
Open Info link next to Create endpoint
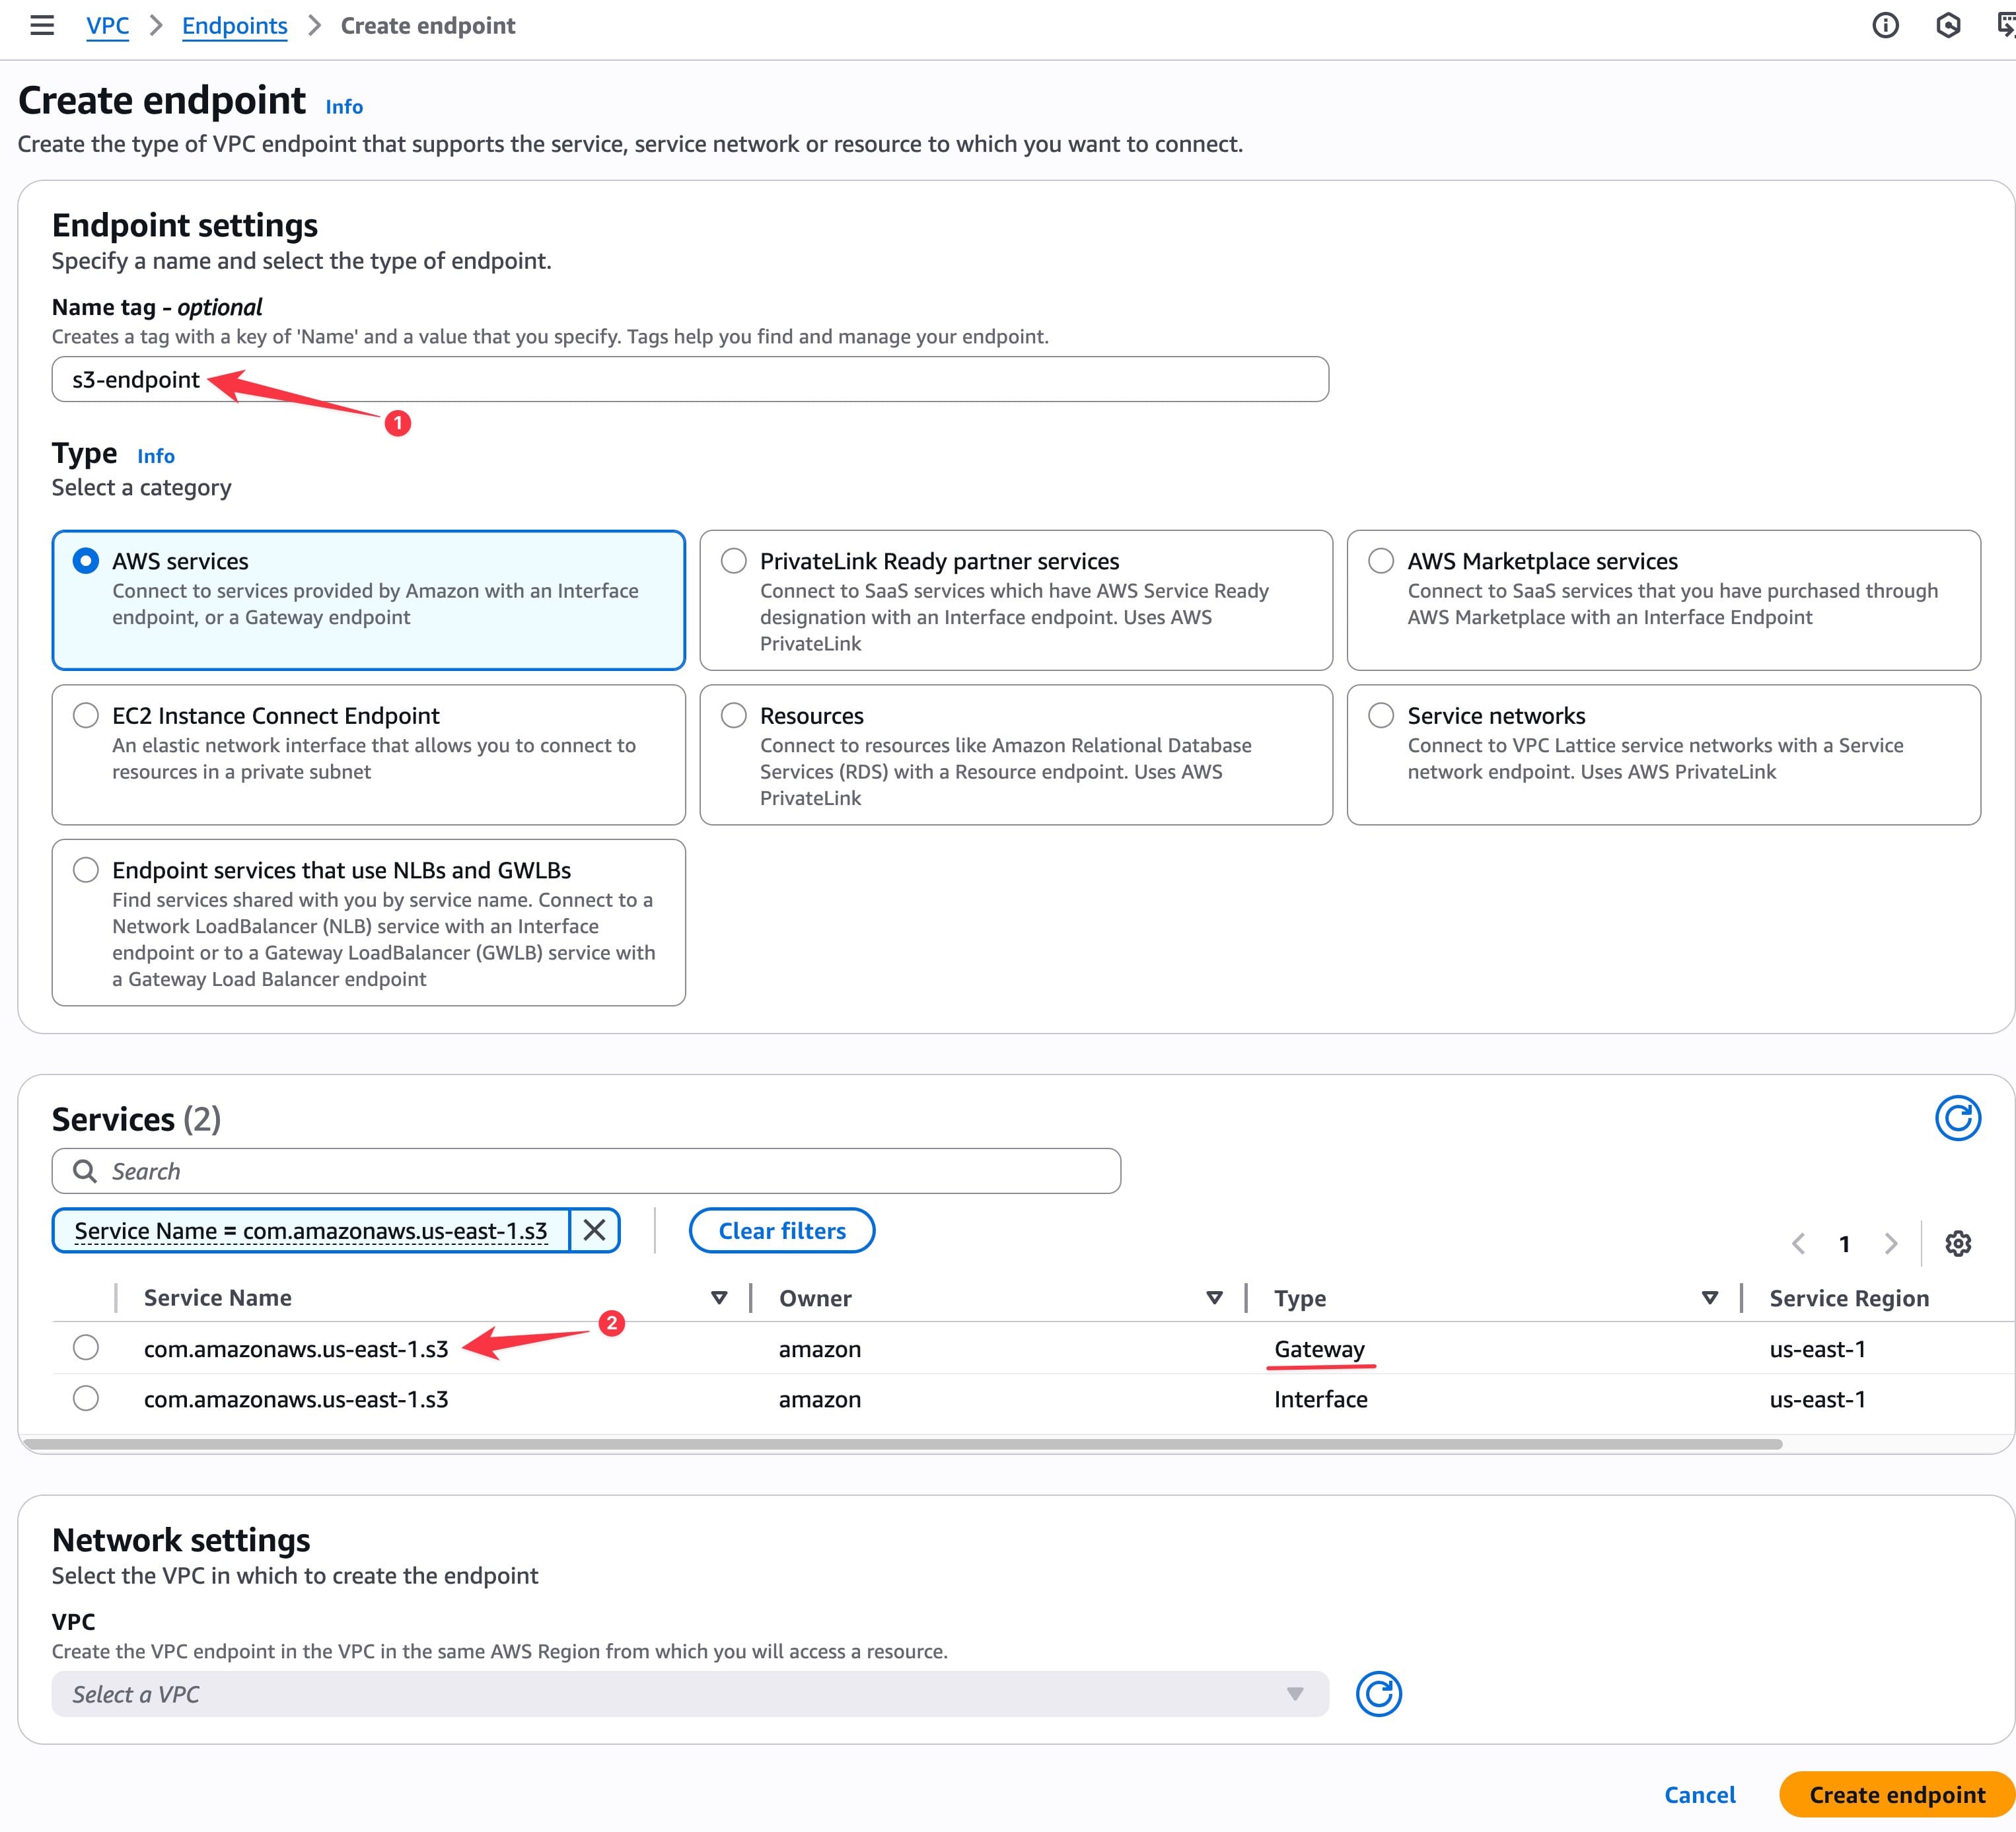point(344,107)
